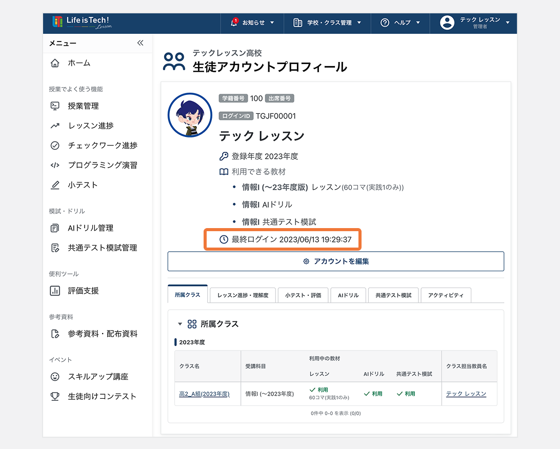Open the お知らせ notification bell icon
The width and height of the screenshot is (560, 449).
click(x=234, y=22)
